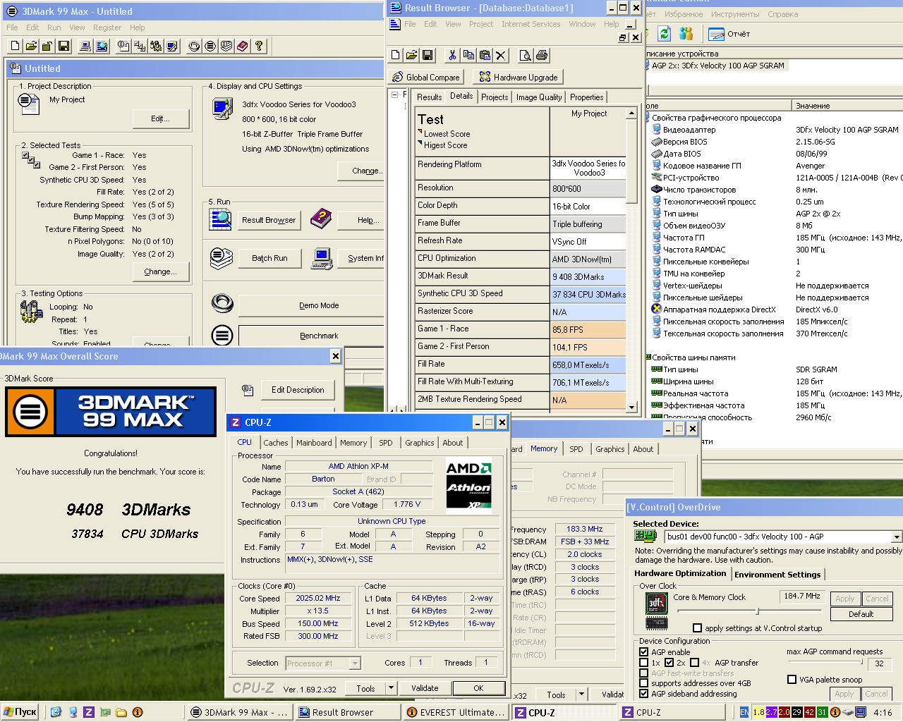Check the 1x AGP transfer checkbox

(643, 663)
